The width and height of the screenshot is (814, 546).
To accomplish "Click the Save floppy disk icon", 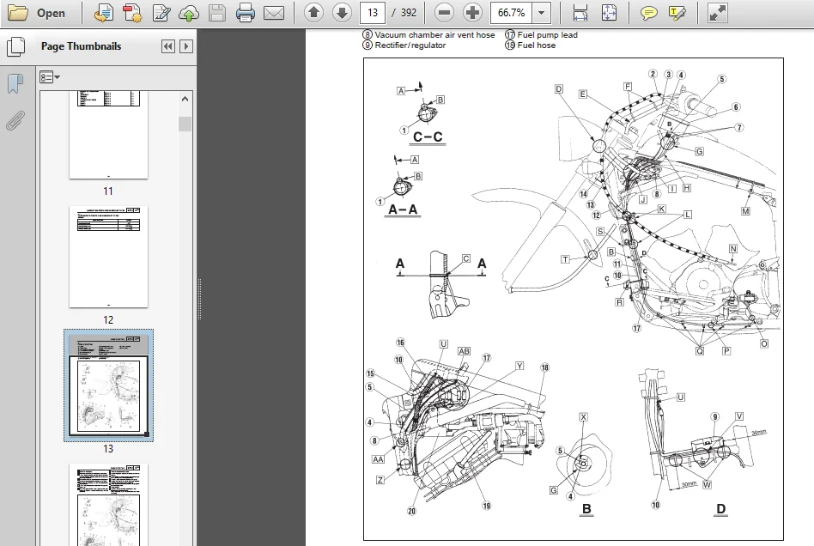I will 217,13.
